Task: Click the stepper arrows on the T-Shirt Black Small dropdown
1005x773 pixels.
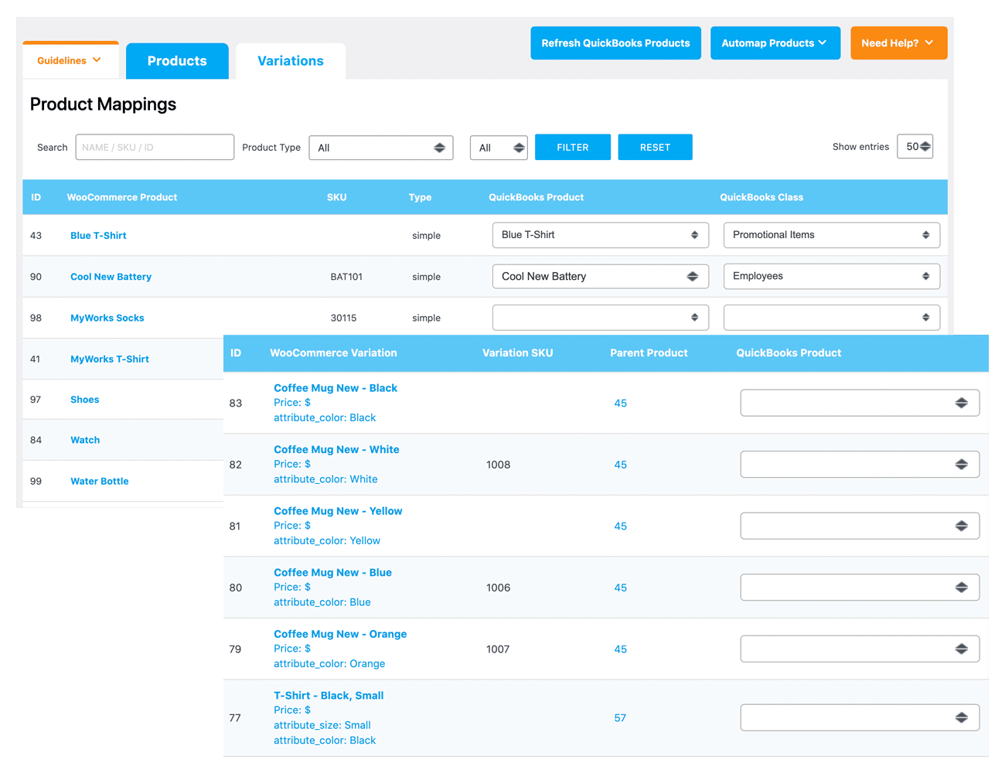Action: click(x=962, y=717)
